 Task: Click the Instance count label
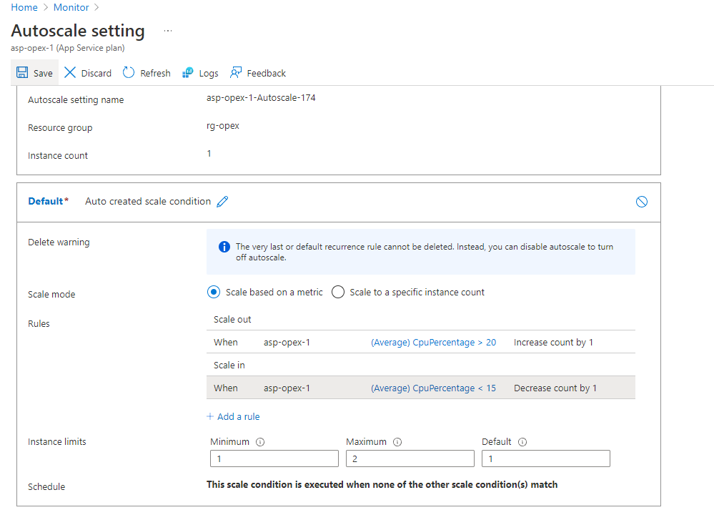pos(58,156)
